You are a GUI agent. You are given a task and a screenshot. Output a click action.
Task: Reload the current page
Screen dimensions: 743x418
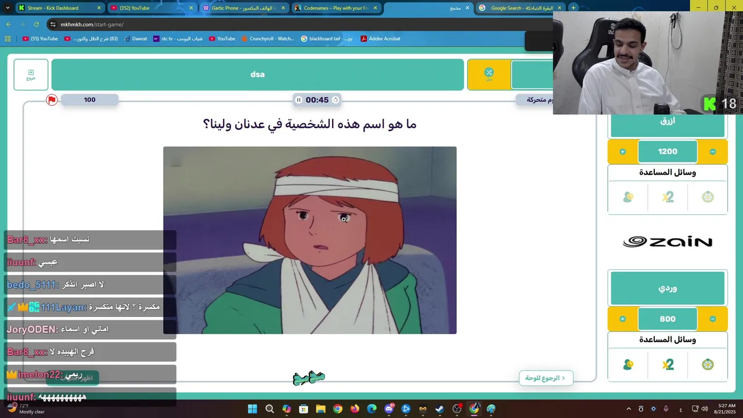pyautogui.click(x=36, y=24)
